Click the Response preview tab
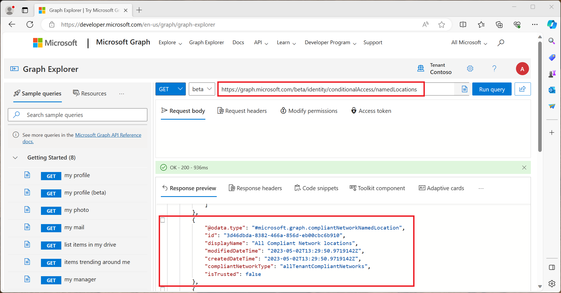 coord(189,188)
